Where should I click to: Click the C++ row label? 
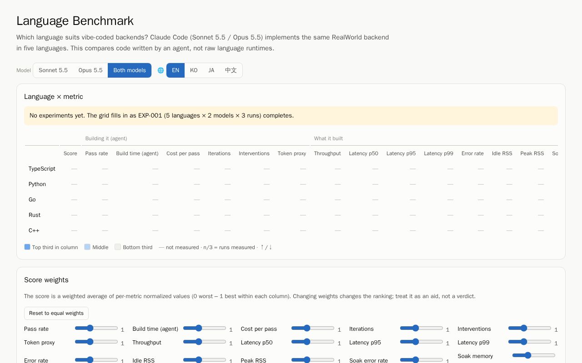coord(34,231)
